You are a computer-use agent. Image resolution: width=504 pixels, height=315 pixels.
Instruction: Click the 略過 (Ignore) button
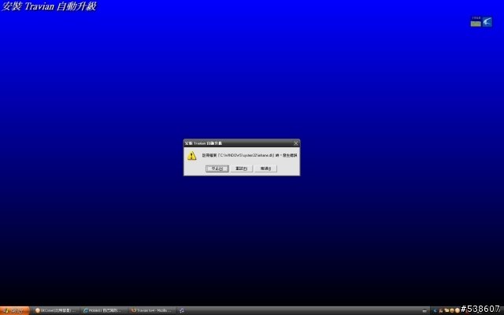[266, 169]
